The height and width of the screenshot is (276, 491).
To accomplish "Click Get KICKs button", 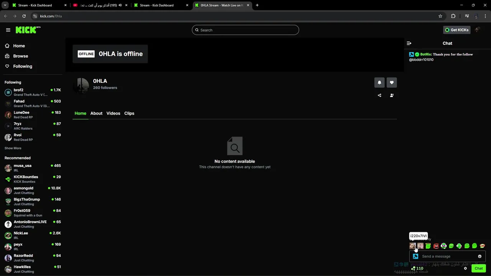I will 456,30.
